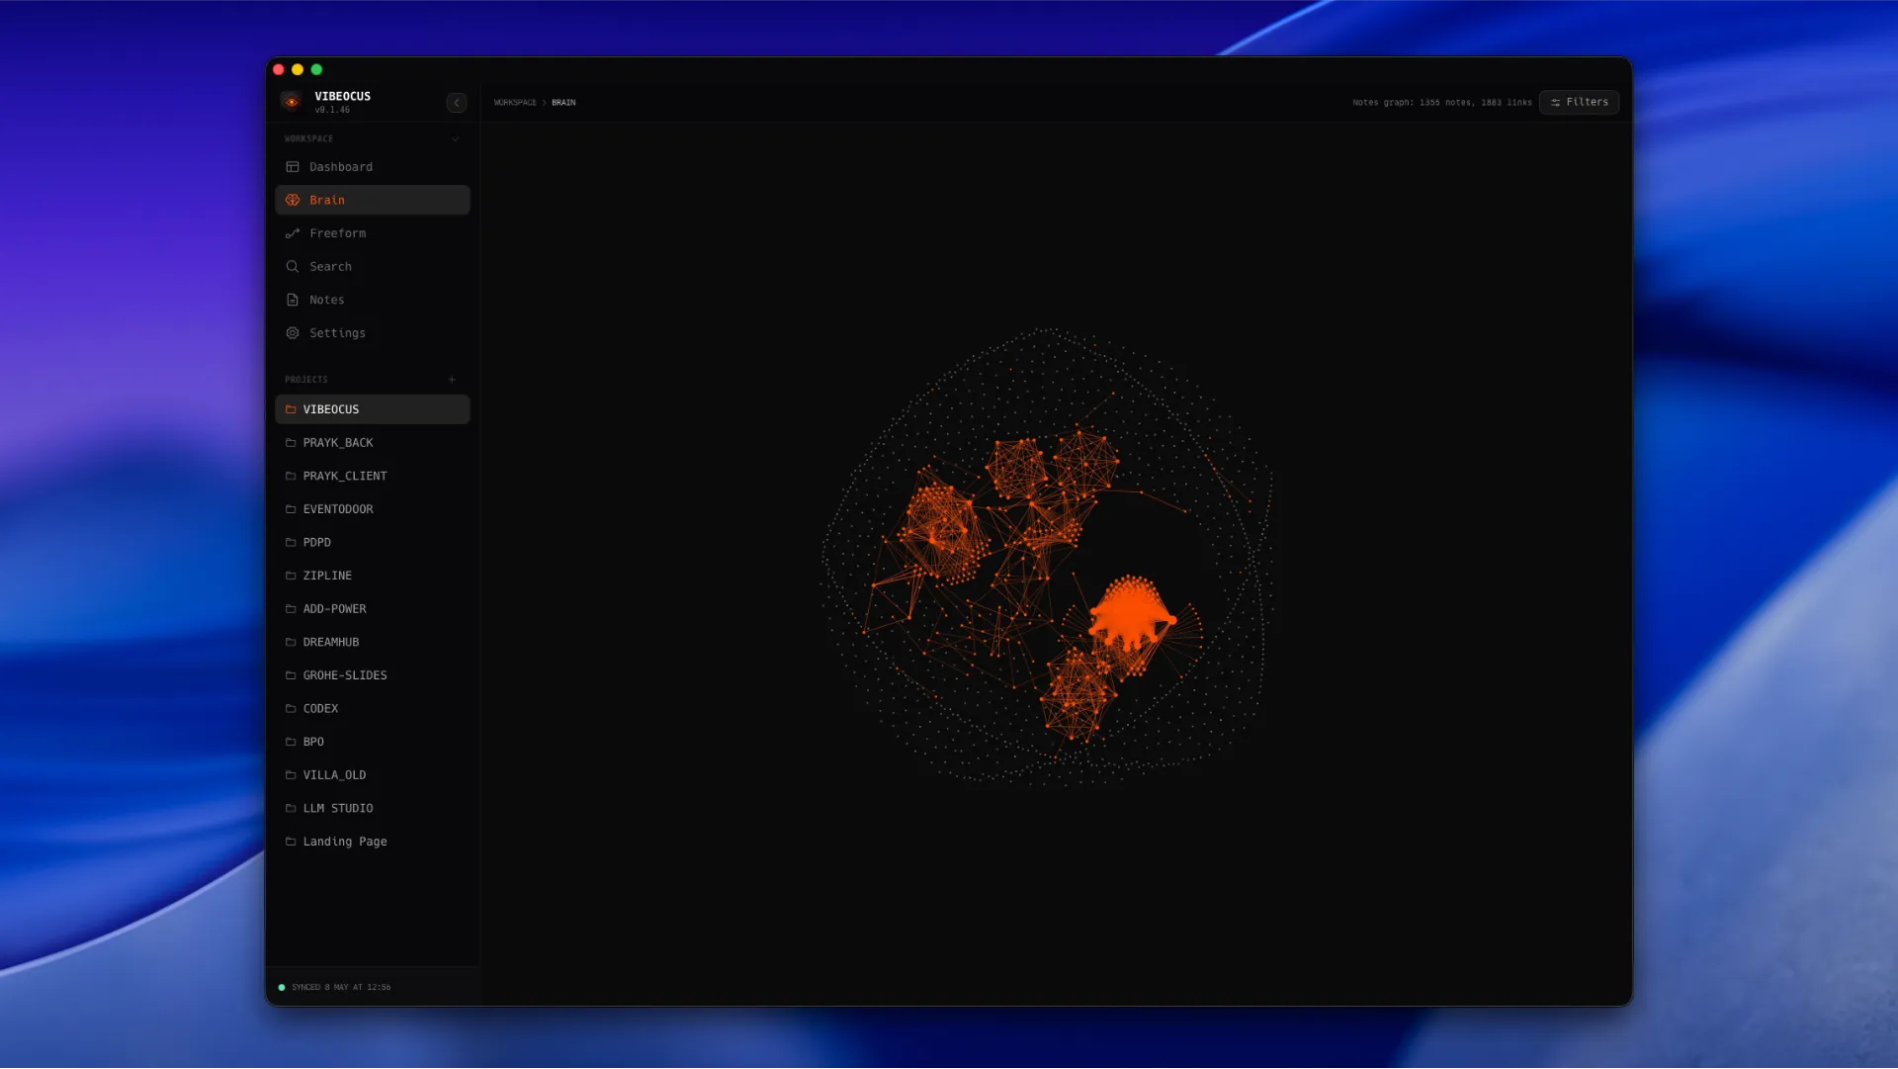
Task: Open the PRAYK_BACK project
Action: 373,443
